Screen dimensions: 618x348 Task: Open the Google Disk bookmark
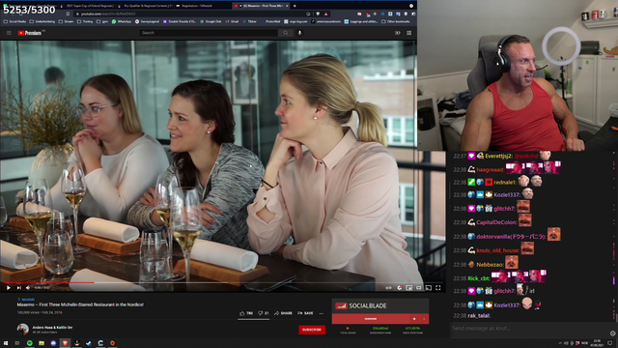point(211,21)
